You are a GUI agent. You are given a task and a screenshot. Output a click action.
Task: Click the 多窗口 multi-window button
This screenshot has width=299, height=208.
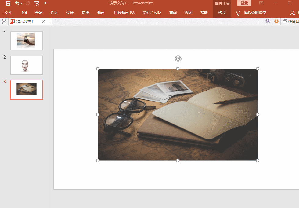291,21
